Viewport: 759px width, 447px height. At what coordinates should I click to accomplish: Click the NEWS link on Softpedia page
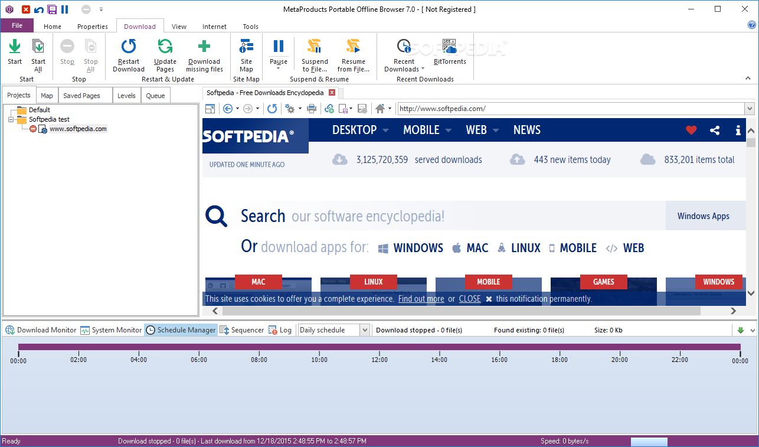[527, 130]
